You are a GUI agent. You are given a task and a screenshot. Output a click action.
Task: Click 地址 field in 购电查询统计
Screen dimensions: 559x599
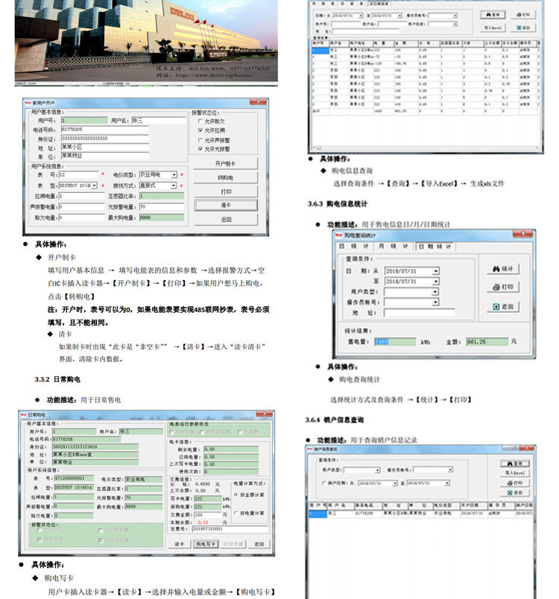[x=419, y=312]
